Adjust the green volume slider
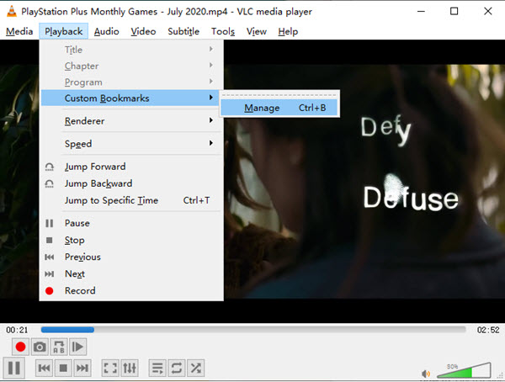 pyautogui.click(x=464, y=371)
